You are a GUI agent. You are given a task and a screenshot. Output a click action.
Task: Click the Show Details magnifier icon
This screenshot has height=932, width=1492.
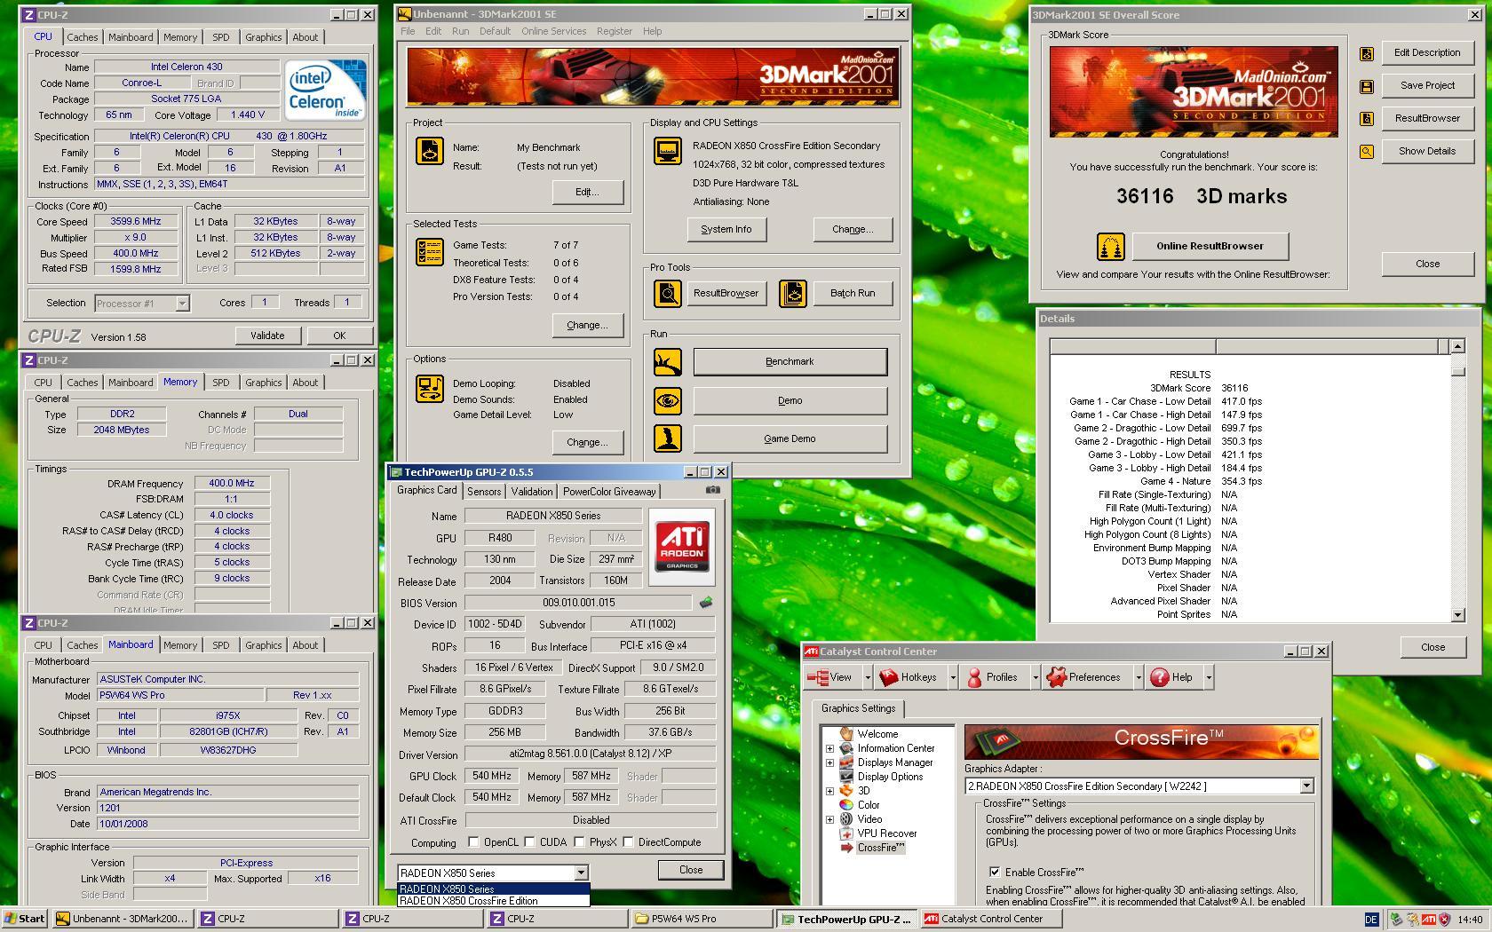pos(1367,152)
